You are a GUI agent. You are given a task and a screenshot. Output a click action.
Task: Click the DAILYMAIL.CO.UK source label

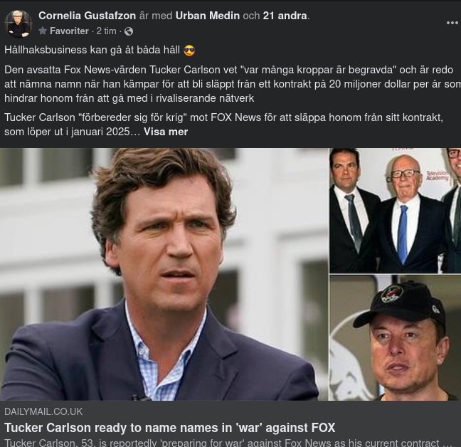tap(43, 411)
